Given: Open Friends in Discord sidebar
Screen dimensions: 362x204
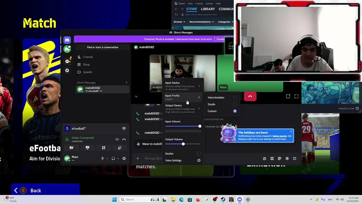Looking at the screenshot, I should point(102,57).
